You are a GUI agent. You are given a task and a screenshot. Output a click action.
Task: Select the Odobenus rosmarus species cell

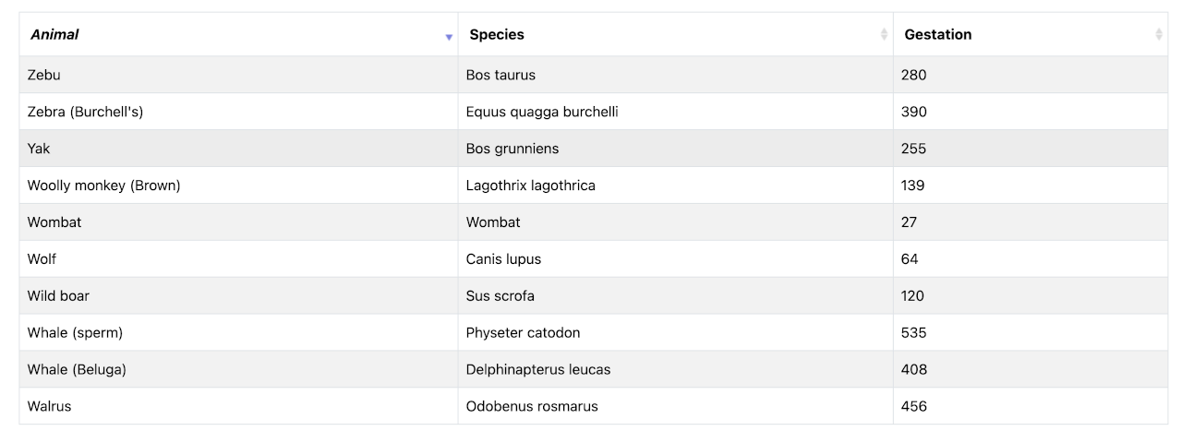click(x=532, y=406)
